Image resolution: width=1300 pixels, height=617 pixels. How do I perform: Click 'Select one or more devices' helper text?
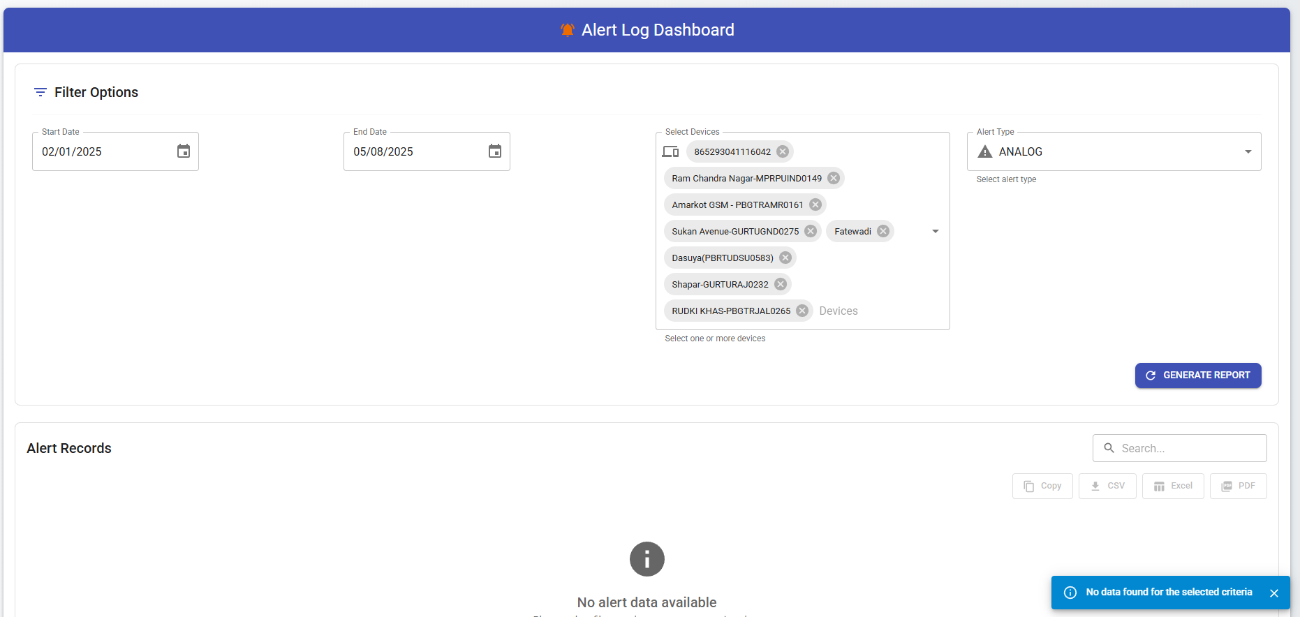pos(715,339)
